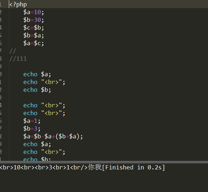Click the //111 comment line
Image resolution: width=208 pixels, height=192 pixels.
pyautogui.click(x=18, y=59)
